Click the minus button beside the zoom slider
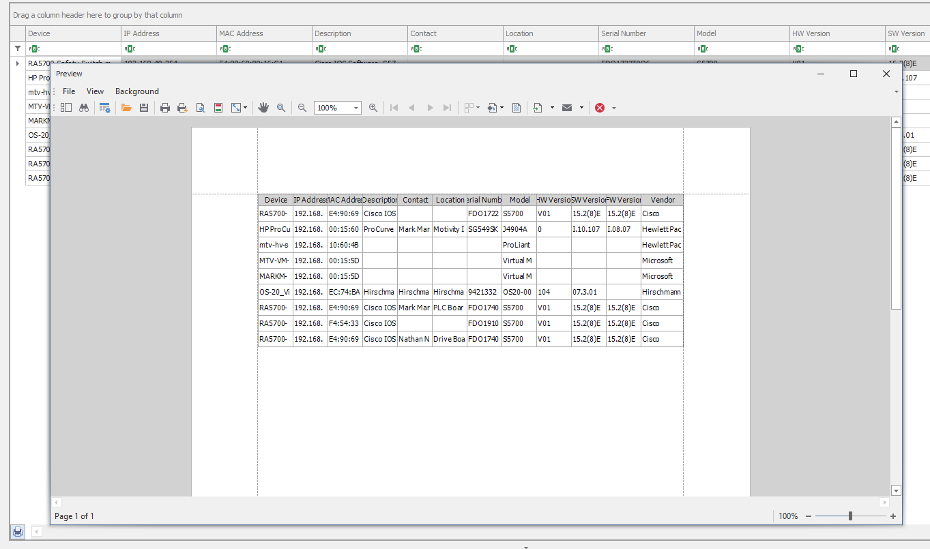The width and height of the screenshot is (930, 549). (809, 516)
